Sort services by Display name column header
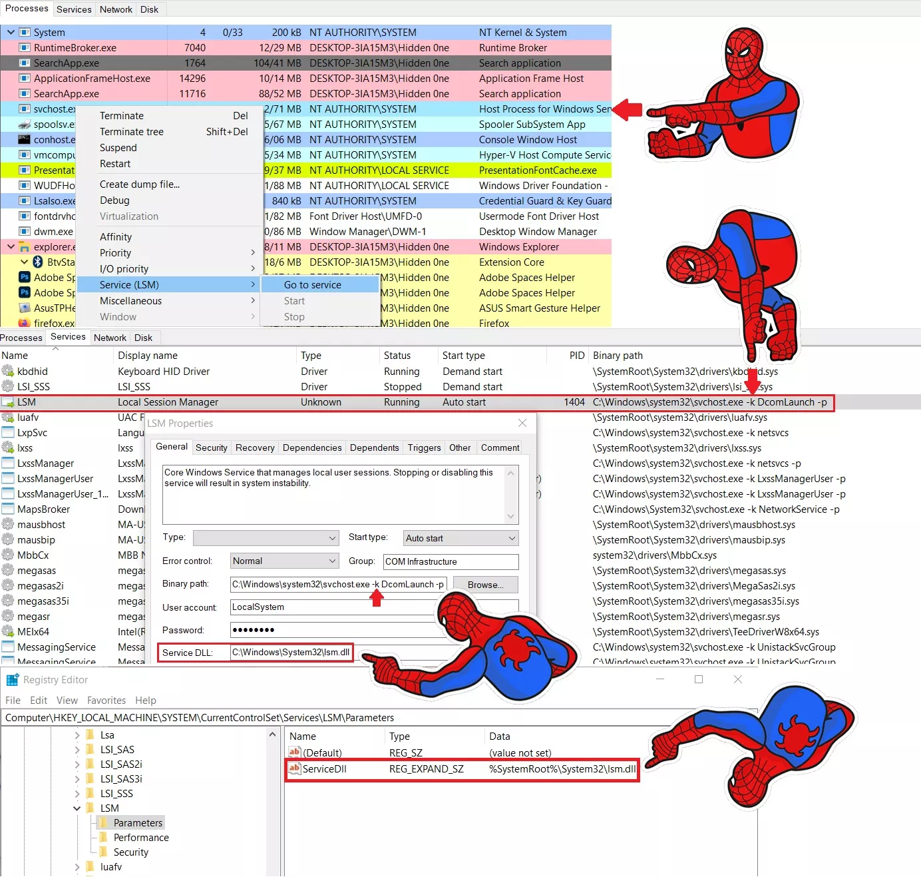The height and width of the screenshot is (877, 921). (x=148, y=356)
